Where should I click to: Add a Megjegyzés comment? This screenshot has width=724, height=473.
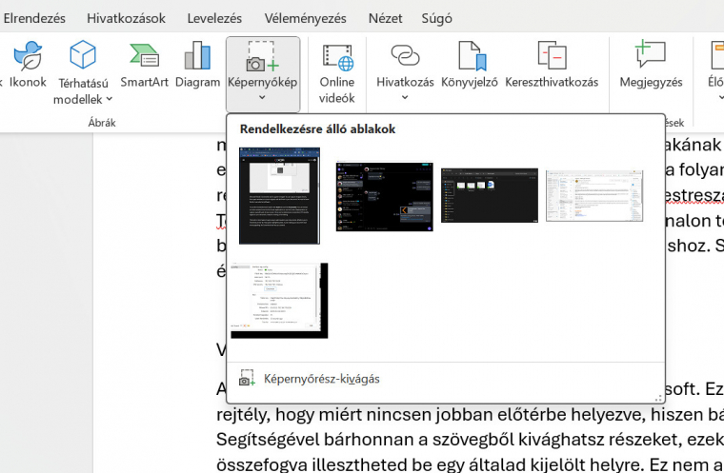[x=651, y=65]
